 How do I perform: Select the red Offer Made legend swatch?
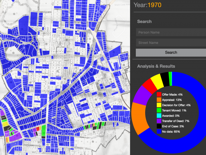click(159, 95)
